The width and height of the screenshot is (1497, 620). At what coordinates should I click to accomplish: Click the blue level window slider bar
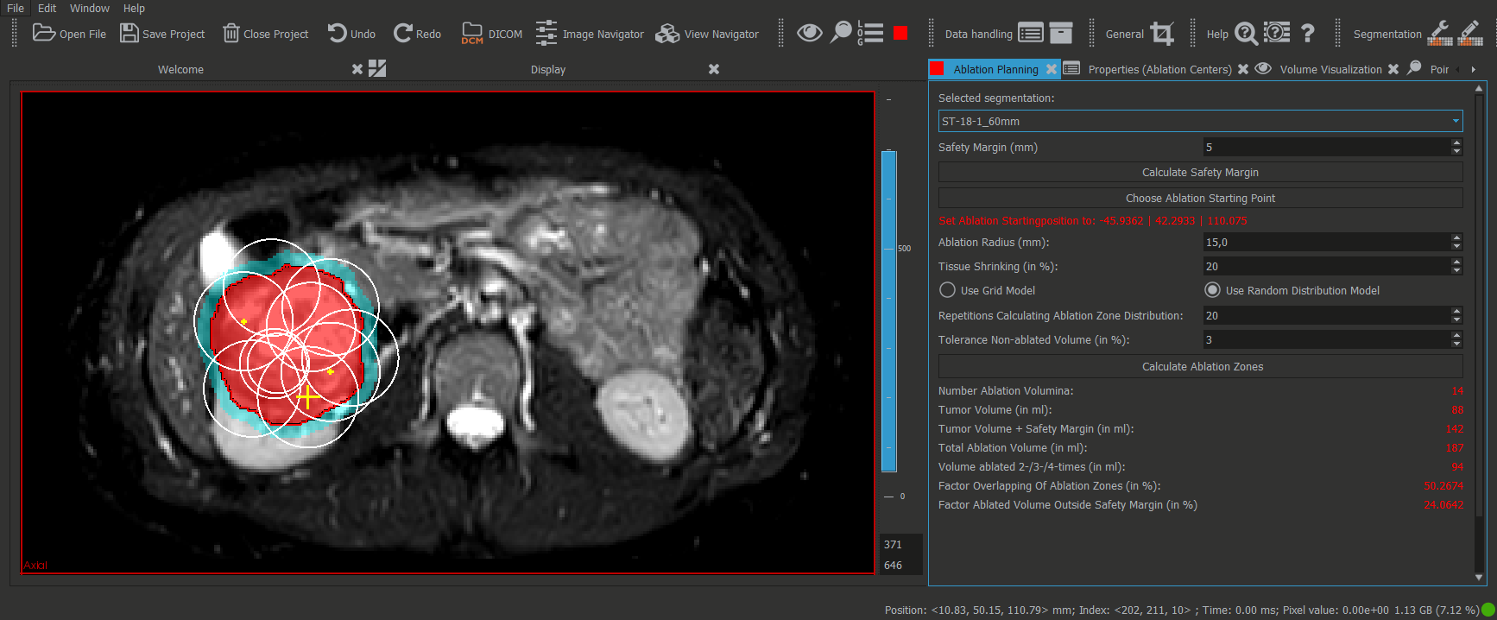888,311
